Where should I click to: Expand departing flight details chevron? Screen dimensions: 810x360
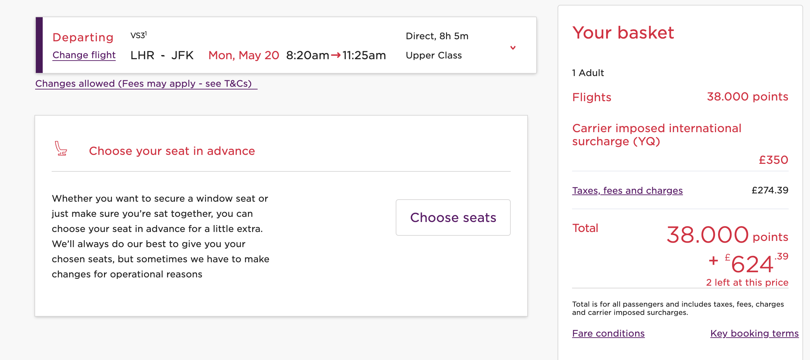point(513,48)
